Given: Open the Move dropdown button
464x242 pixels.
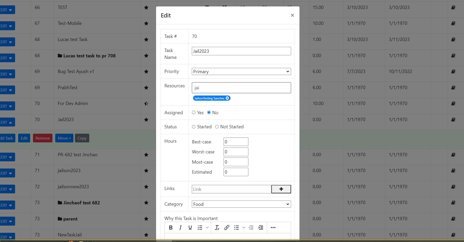Looking at the screenshot, I should [64, 138].
